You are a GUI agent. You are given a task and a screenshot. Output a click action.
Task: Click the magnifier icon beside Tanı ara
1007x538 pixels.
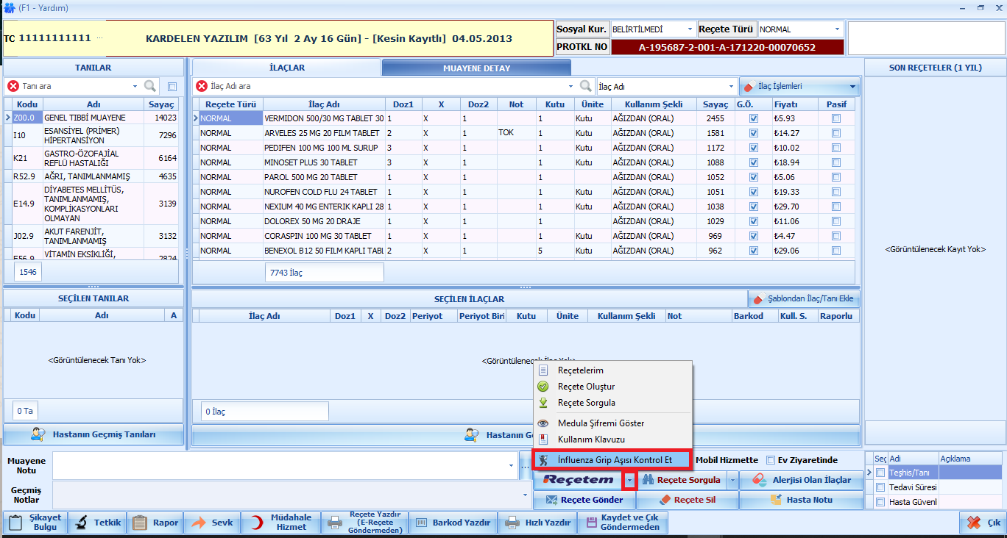coord(150,86)
